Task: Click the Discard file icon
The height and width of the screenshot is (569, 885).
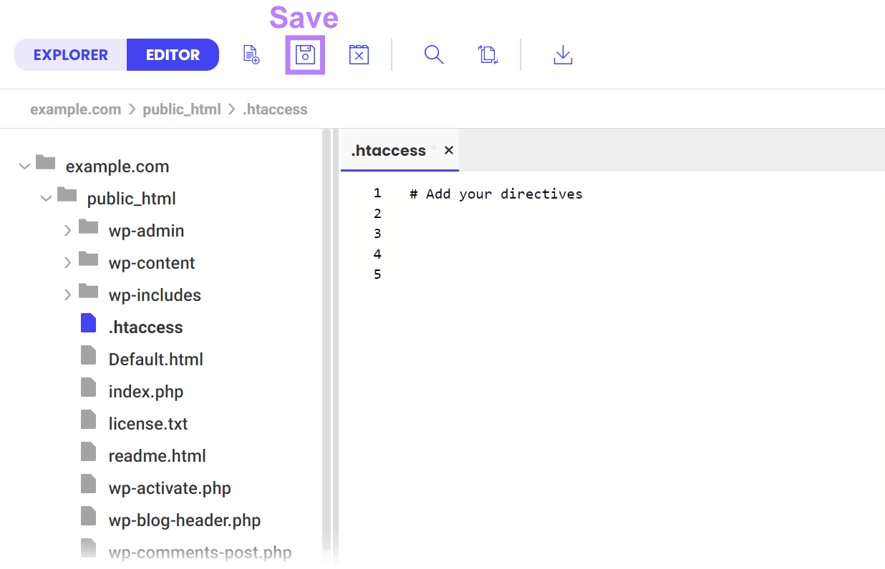Action: [x=358, y=54]
